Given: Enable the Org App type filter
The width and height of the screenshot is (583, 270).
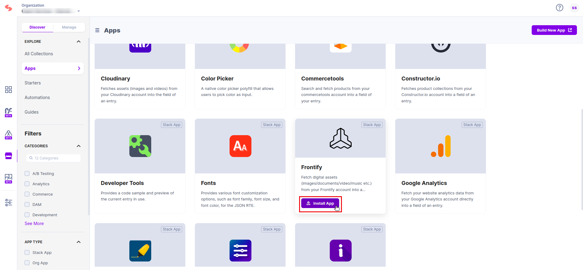Looking at the screenshot, I should click(27, 263).
